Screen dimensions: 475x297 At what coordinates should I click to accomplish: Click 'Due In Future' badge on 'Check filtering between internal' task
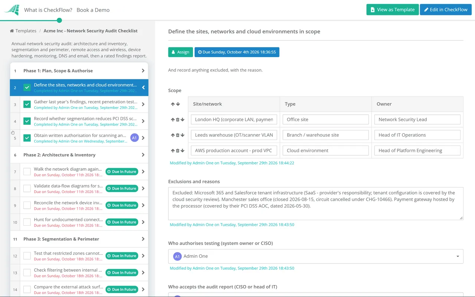pos(122,272)
